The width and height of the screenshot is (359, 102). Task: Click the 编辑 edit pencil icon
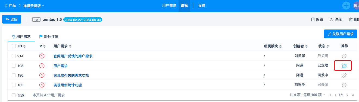313,19
